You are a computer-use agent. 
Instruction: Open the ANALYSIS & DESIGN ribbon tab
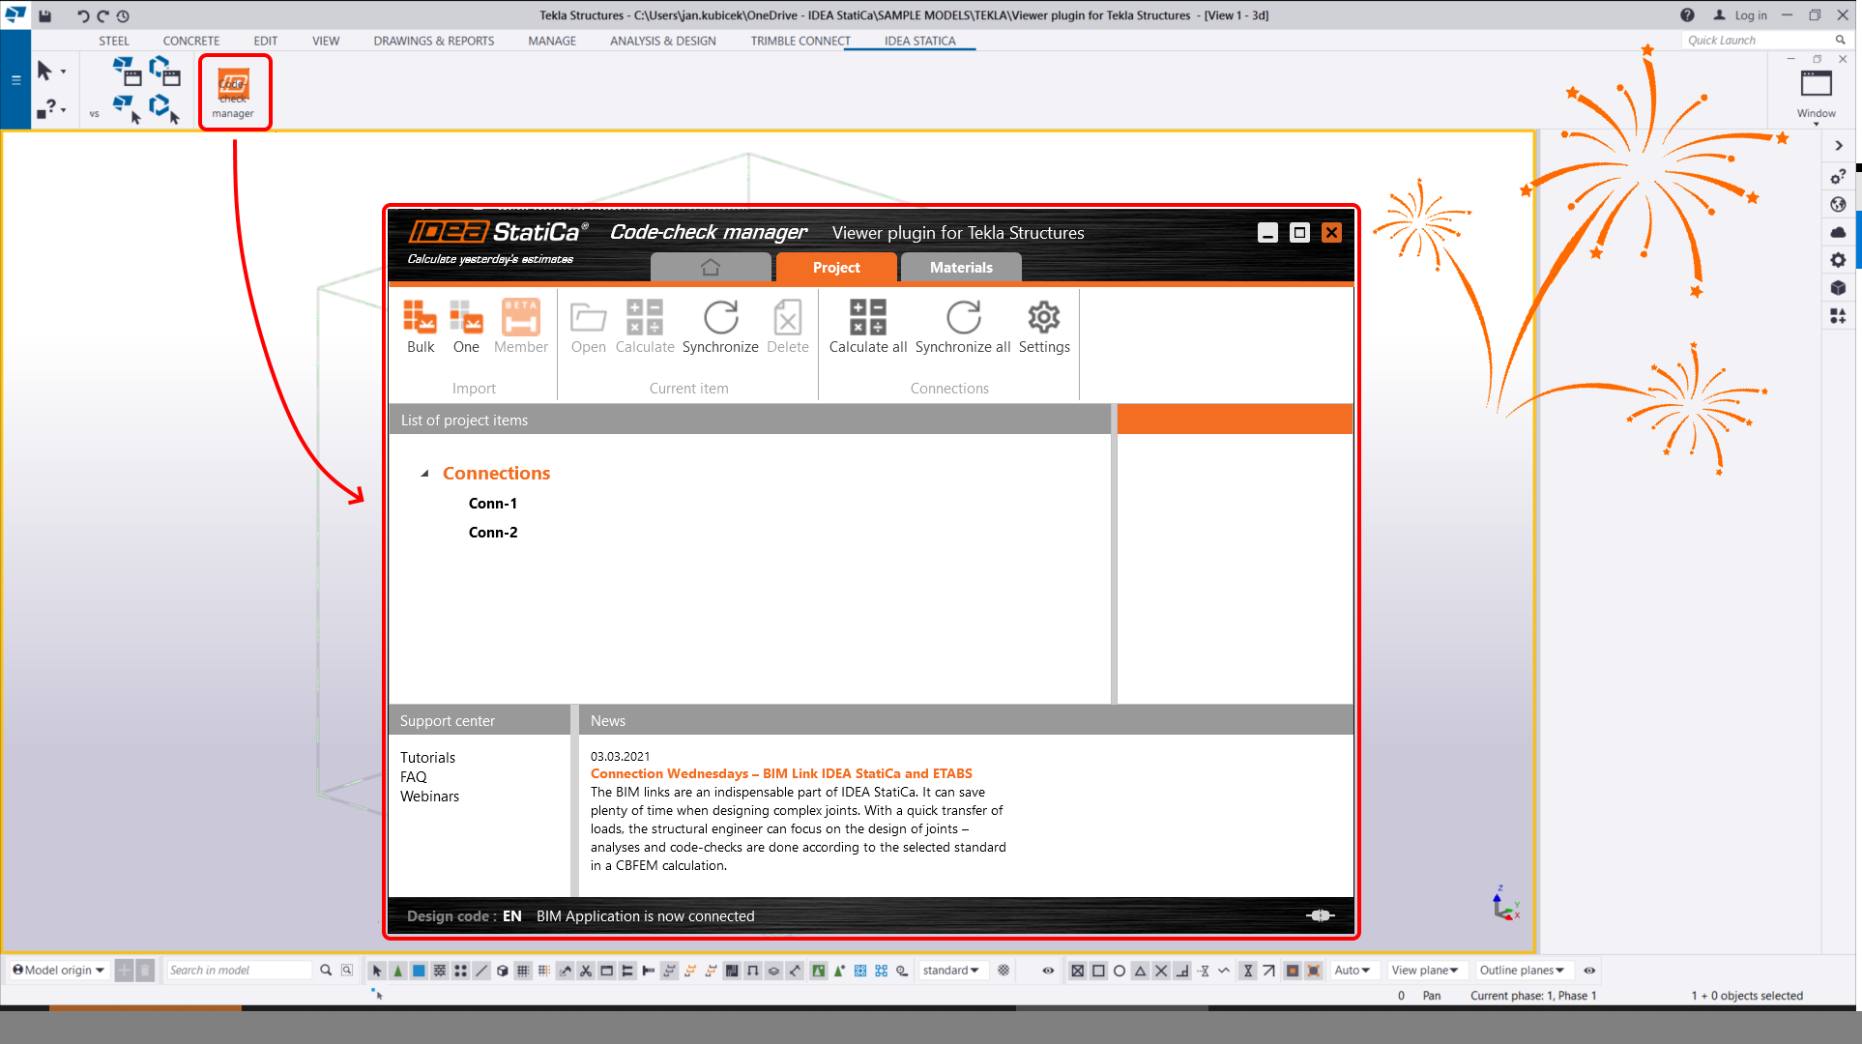[x=662, y=41]
